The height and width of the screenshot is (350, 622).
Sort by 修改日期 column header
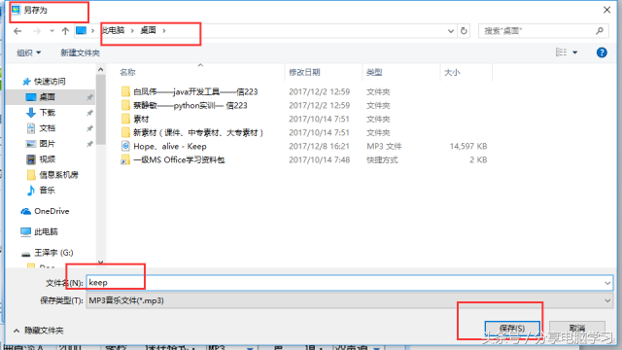click(x=304, y=72)
